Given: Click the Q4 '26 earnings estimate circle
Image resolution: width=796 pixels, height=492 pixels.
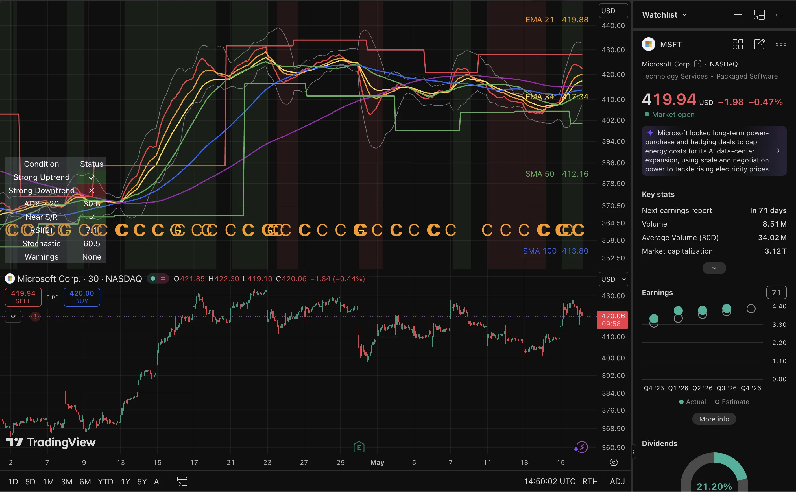Looking at the screenshot, I should (x=751, y=308).
